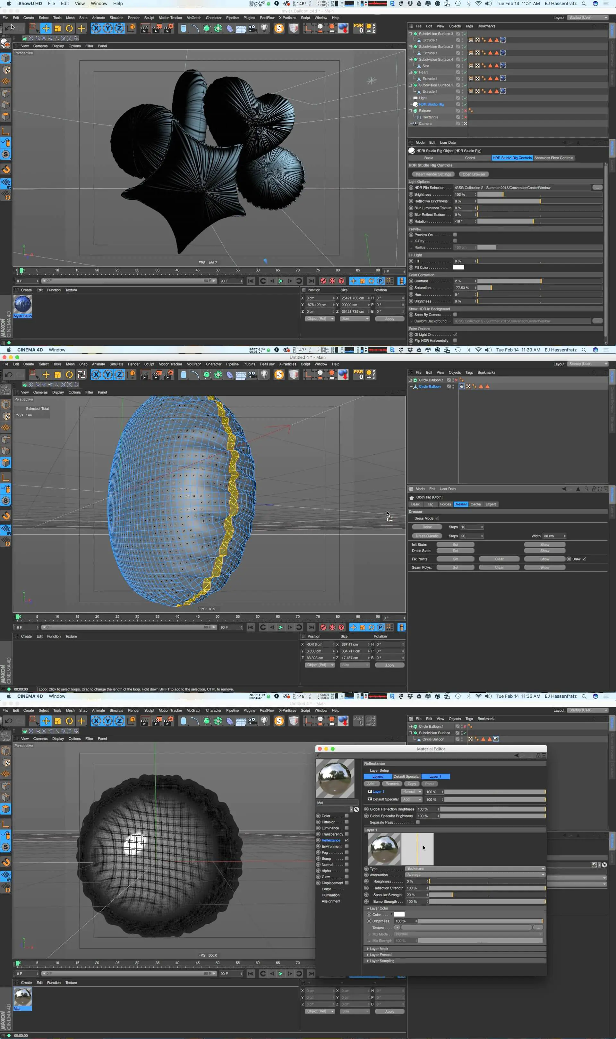This screenshot has width=616, height=1039.
Task: Select the Mylar Balloon material thumbnail
Action: 22,304
